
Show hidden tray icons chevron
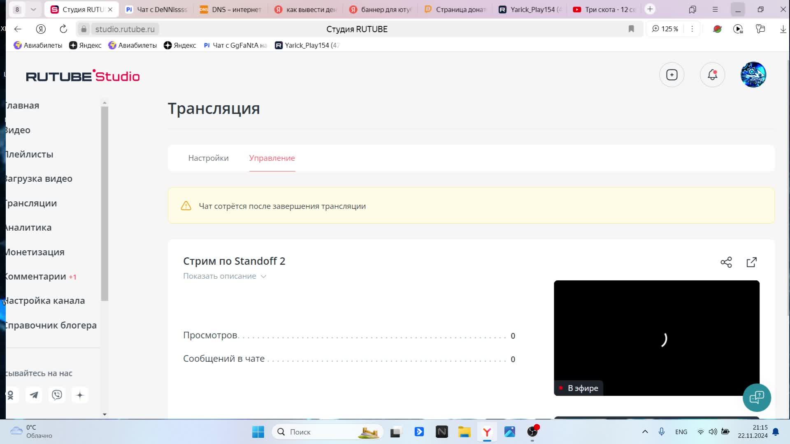(x=645, y=432)
